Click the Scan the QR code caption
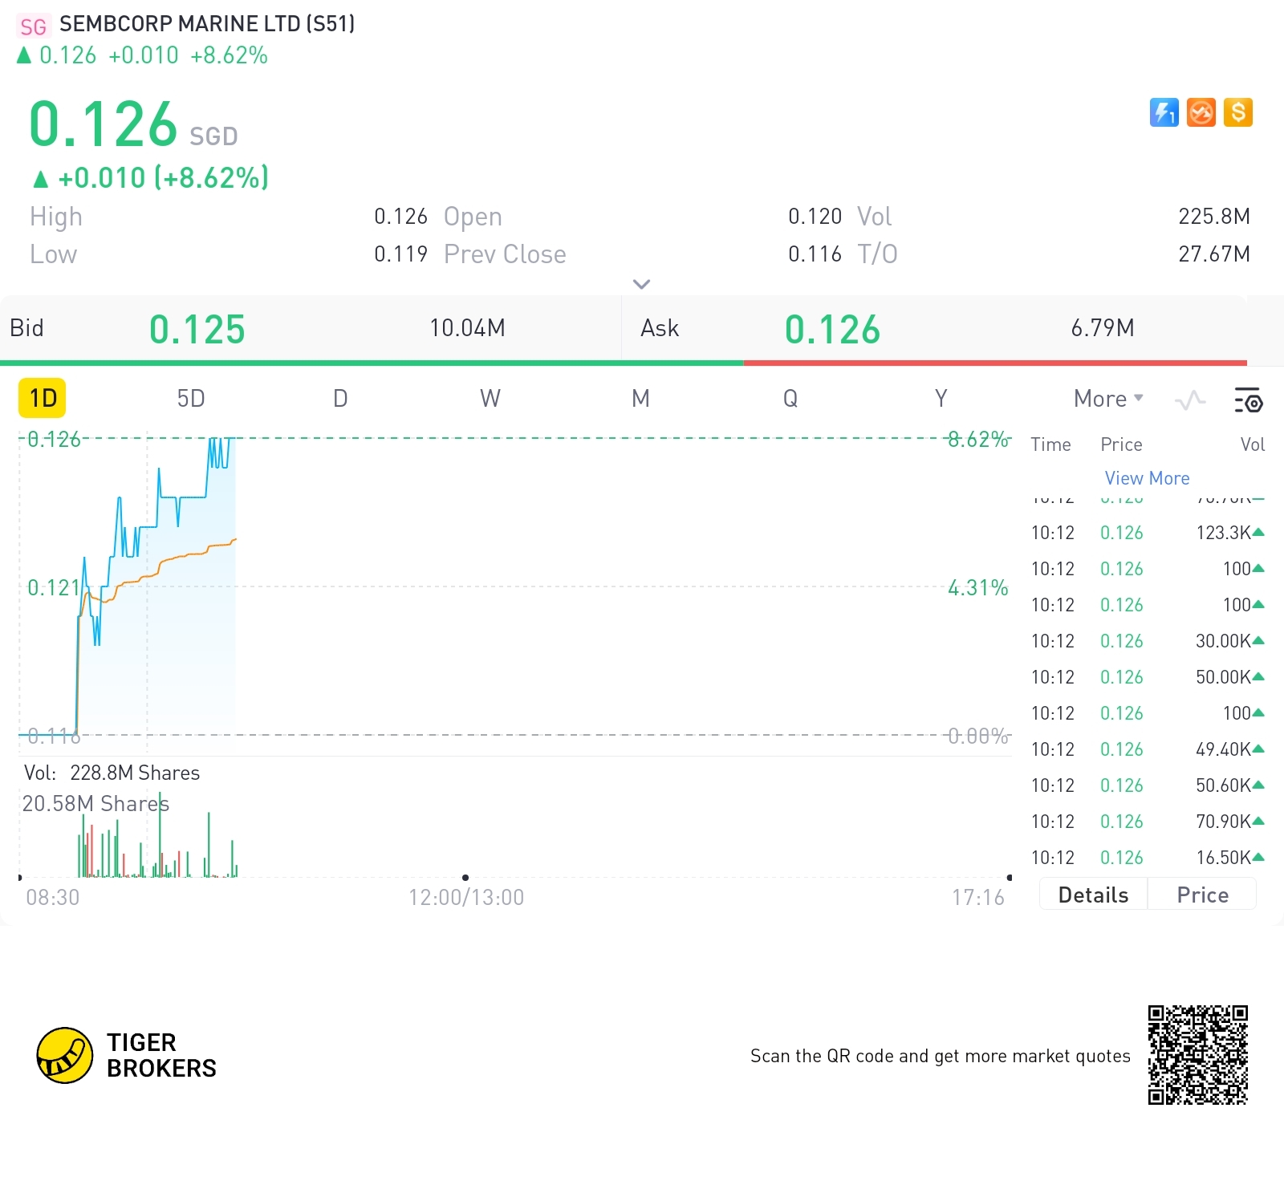 tap(940, 1056)
